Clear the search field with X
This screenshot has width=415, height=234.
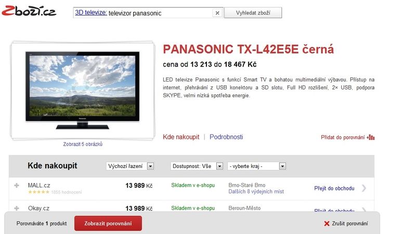point(217,13)
